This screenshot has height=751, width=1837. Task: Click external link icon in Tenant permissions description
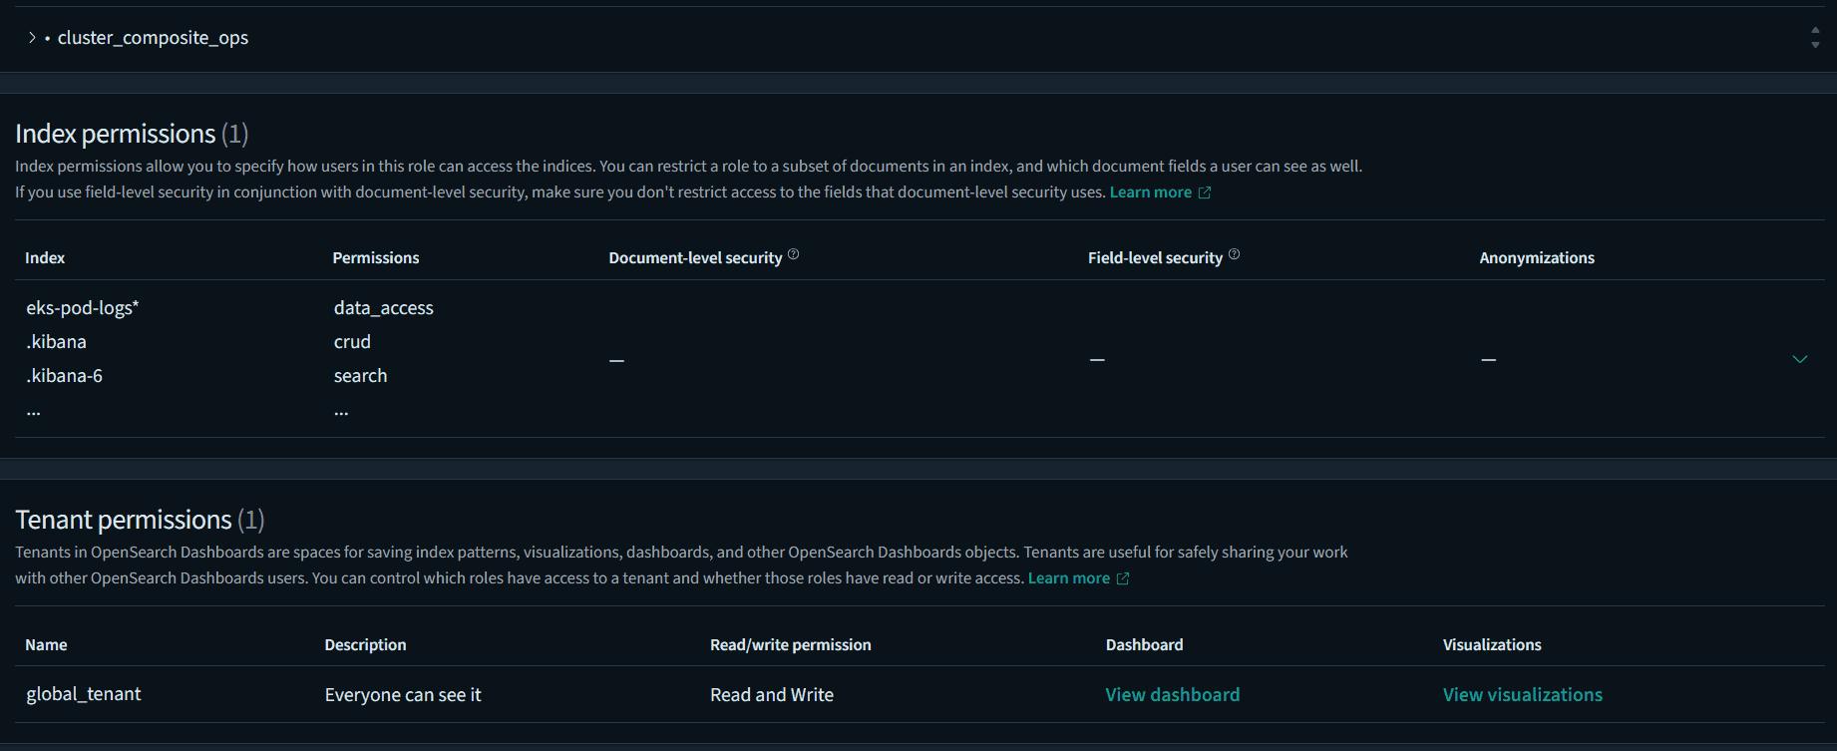tap(1123, 578)
